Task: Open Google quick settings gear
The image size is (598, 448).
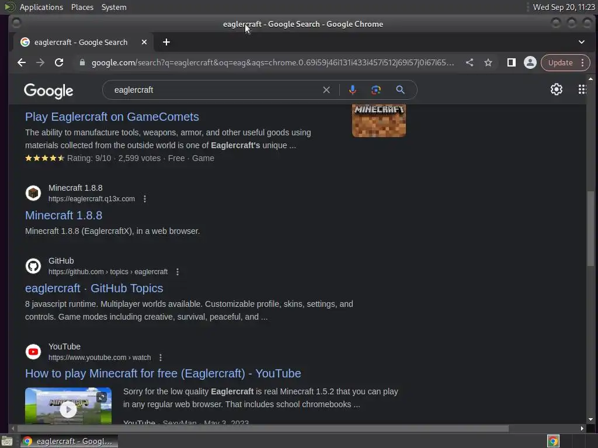Action: point(557,89)
